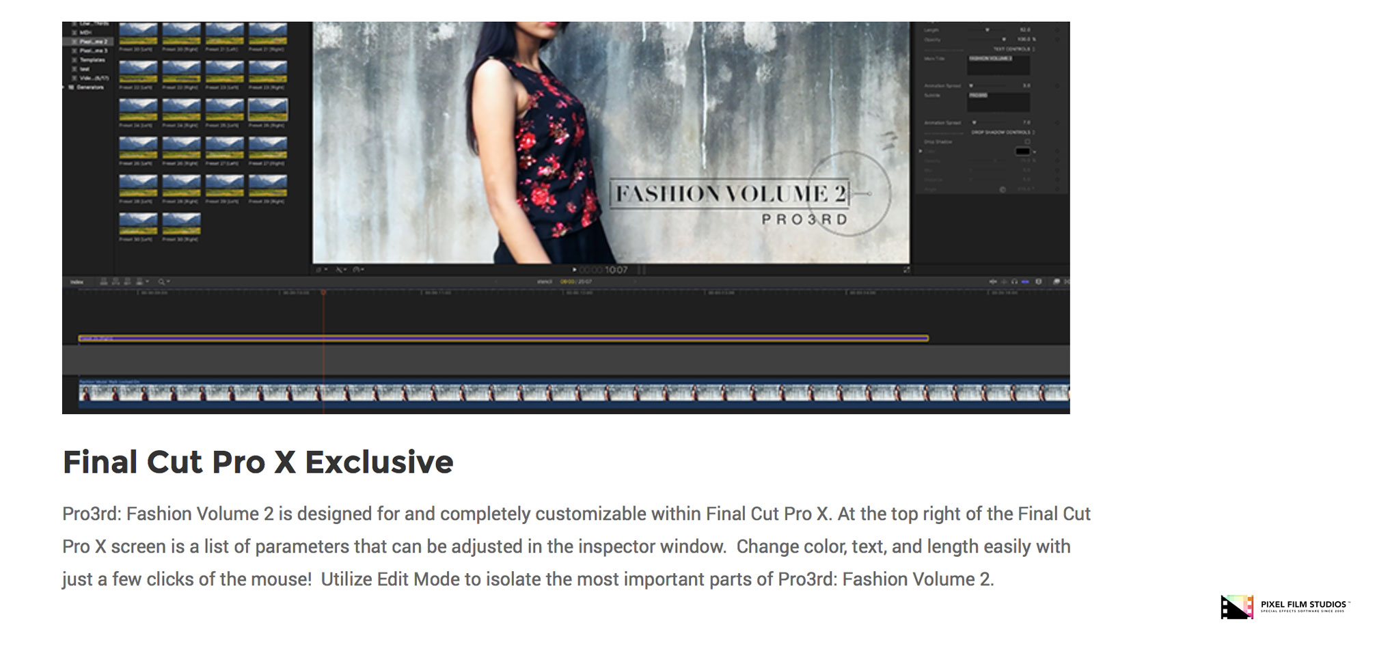Click the Main Title text field

point(998,66)
